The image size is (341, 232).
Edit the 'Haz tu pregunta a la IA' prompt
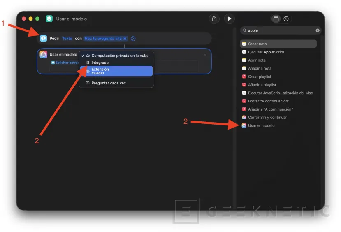point(106,39)
